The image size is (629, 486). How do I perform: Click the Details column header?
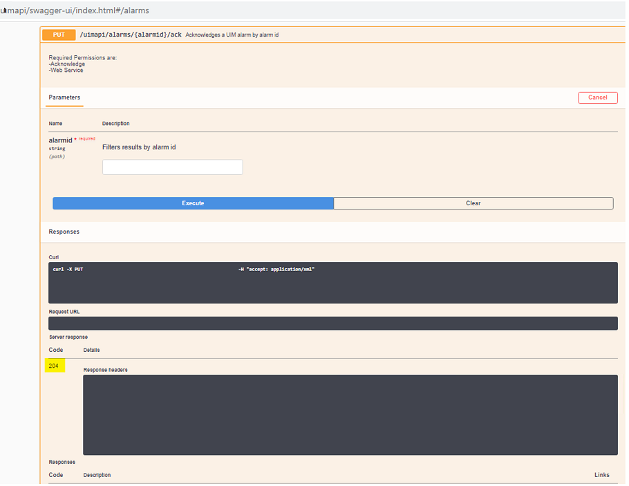[x=91, y=351]
